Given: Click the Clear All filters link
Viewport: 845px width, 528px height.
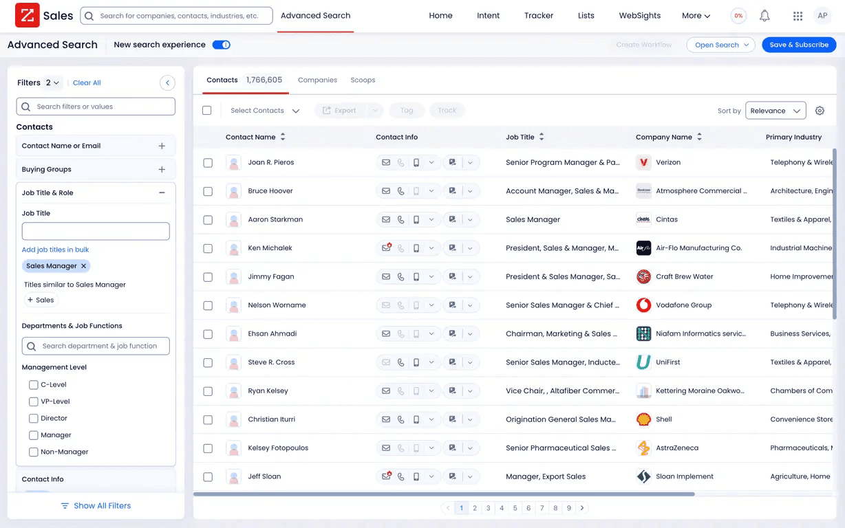Looking at the screenshot, I should pos(87,82).
